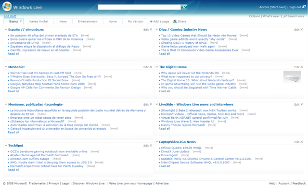This screenshot has width=308, height=187.
Task: Open the LiveSide module title link
Action: (x=196, y=104)
